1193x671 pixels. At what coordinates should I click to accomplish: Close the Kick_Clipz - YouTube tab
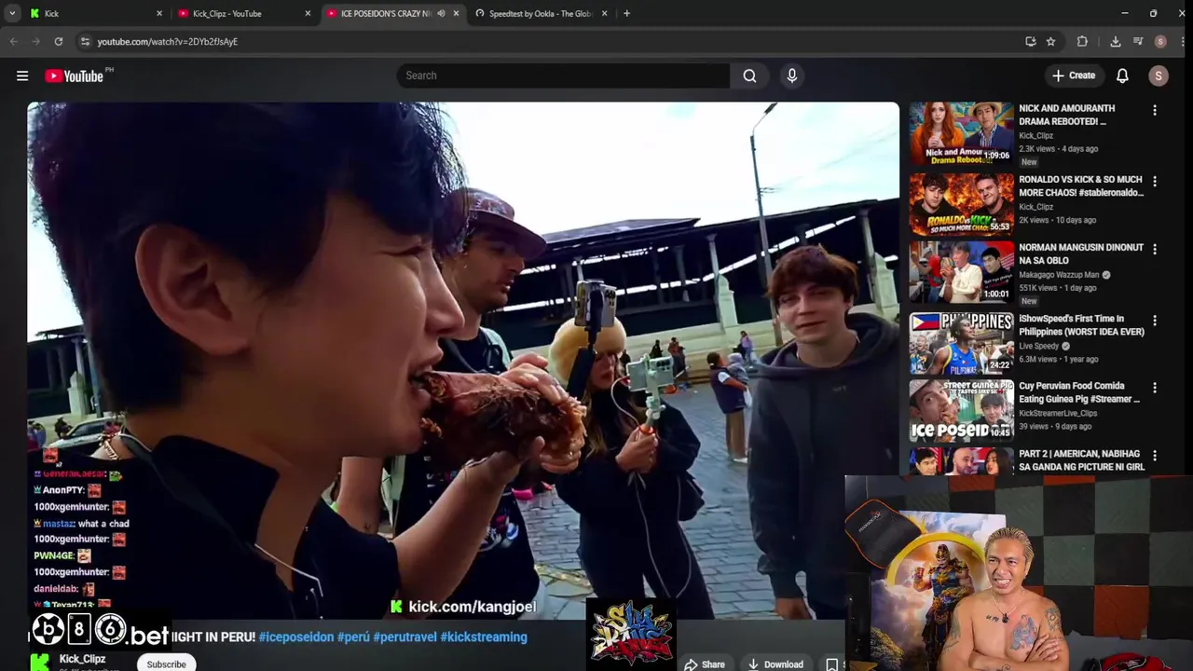pos(308,13)
